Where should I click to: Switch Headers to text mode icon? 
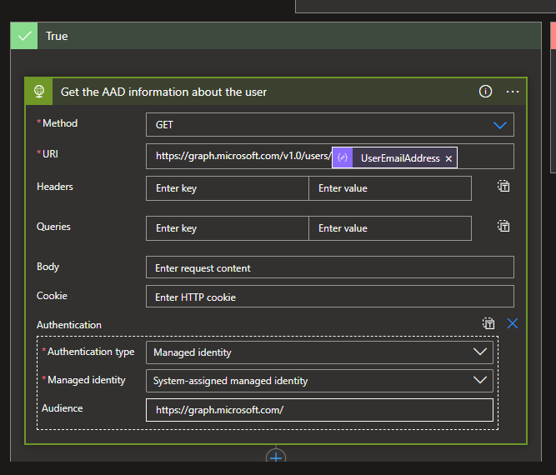click(x=503, y=186)
